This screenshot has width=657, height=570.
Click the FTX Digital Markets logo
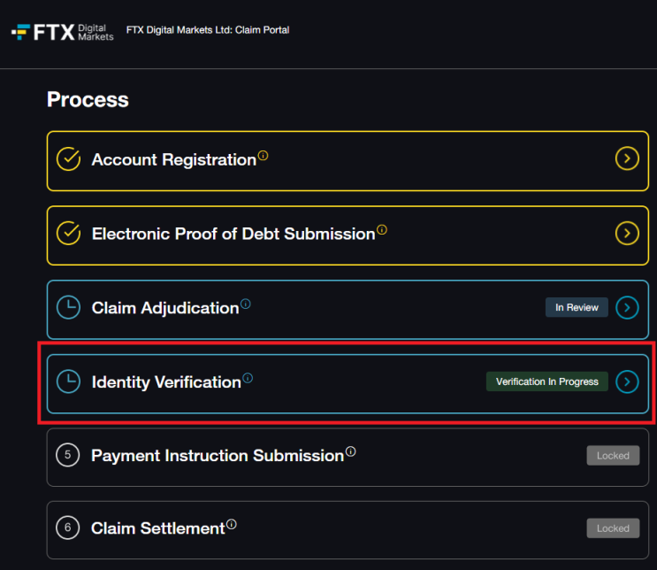[62, 33]
